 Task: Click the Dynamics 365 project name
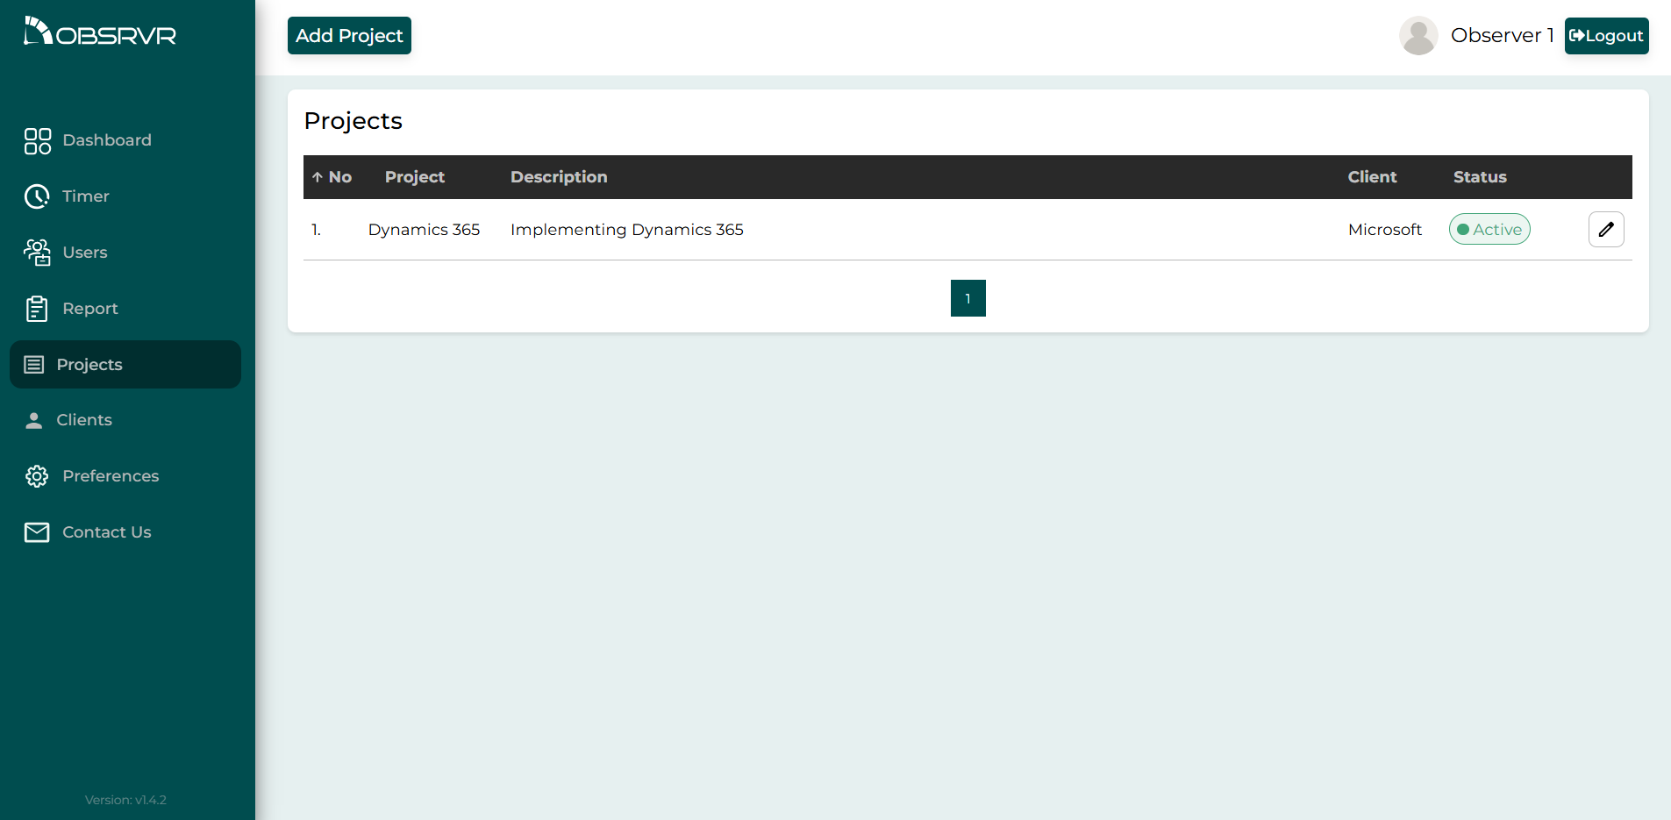click(x=424, y=230)
